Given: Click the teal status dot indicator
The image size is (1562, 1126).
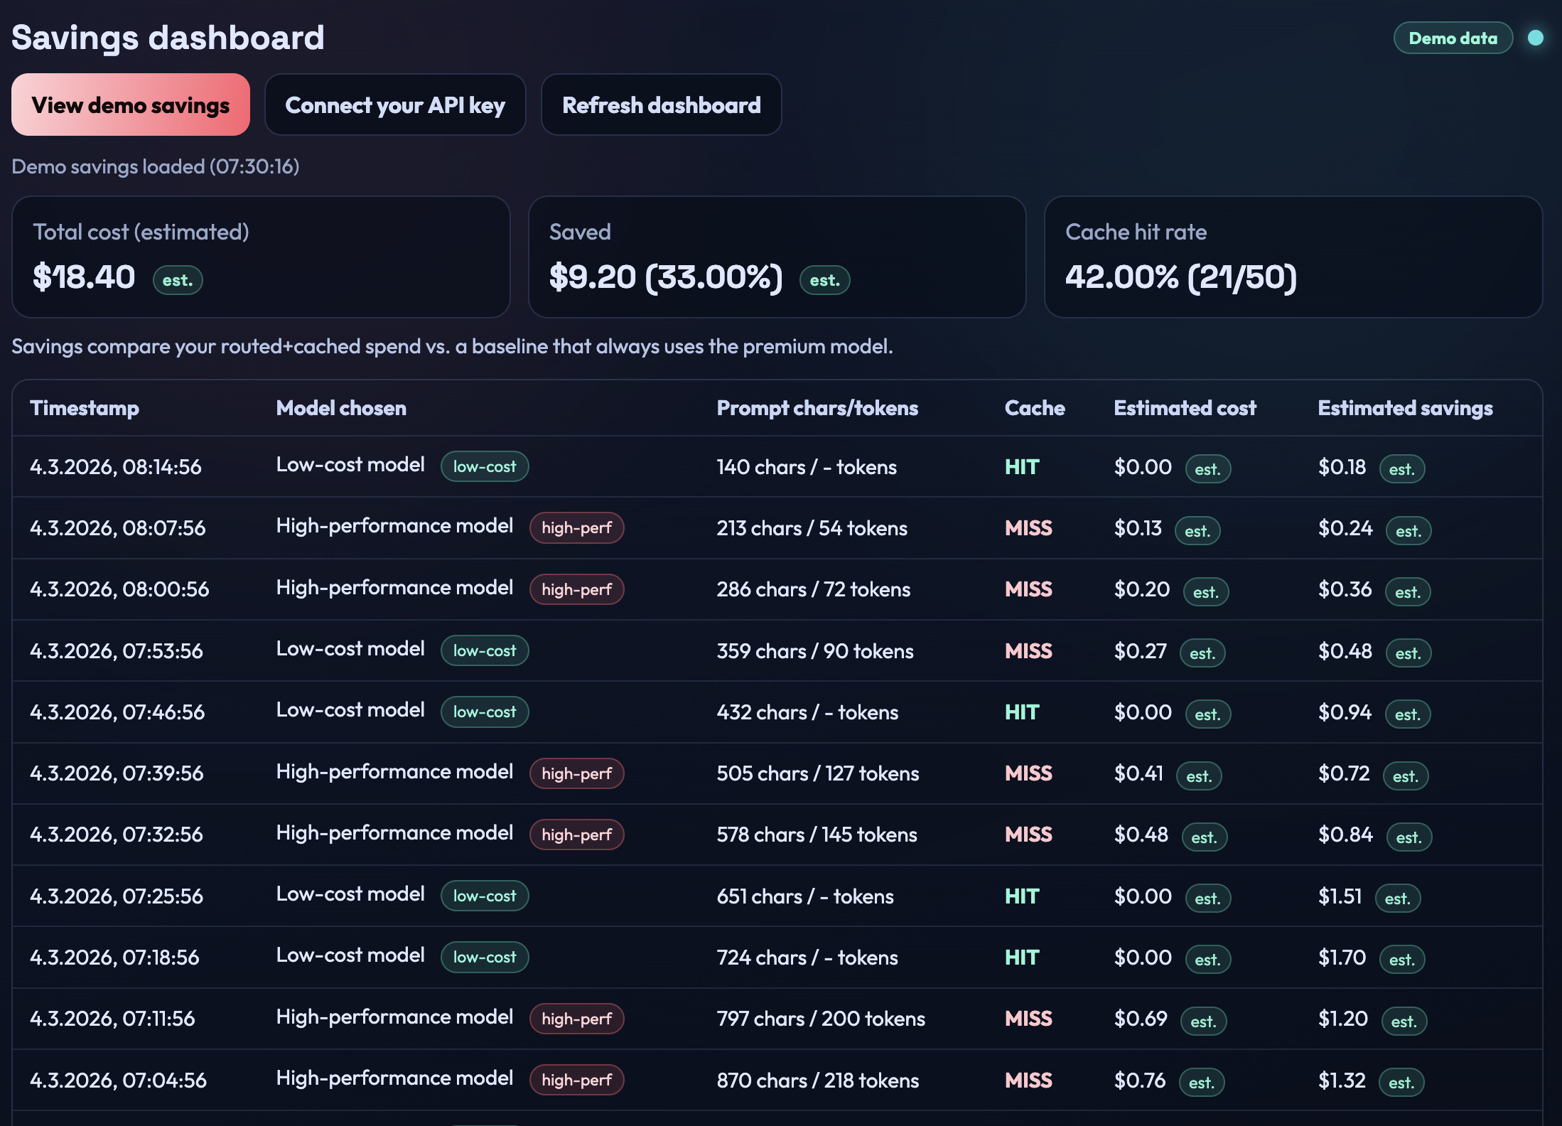Looking at the screenshot, I should pyautogui.click(x=1535, y=38).
